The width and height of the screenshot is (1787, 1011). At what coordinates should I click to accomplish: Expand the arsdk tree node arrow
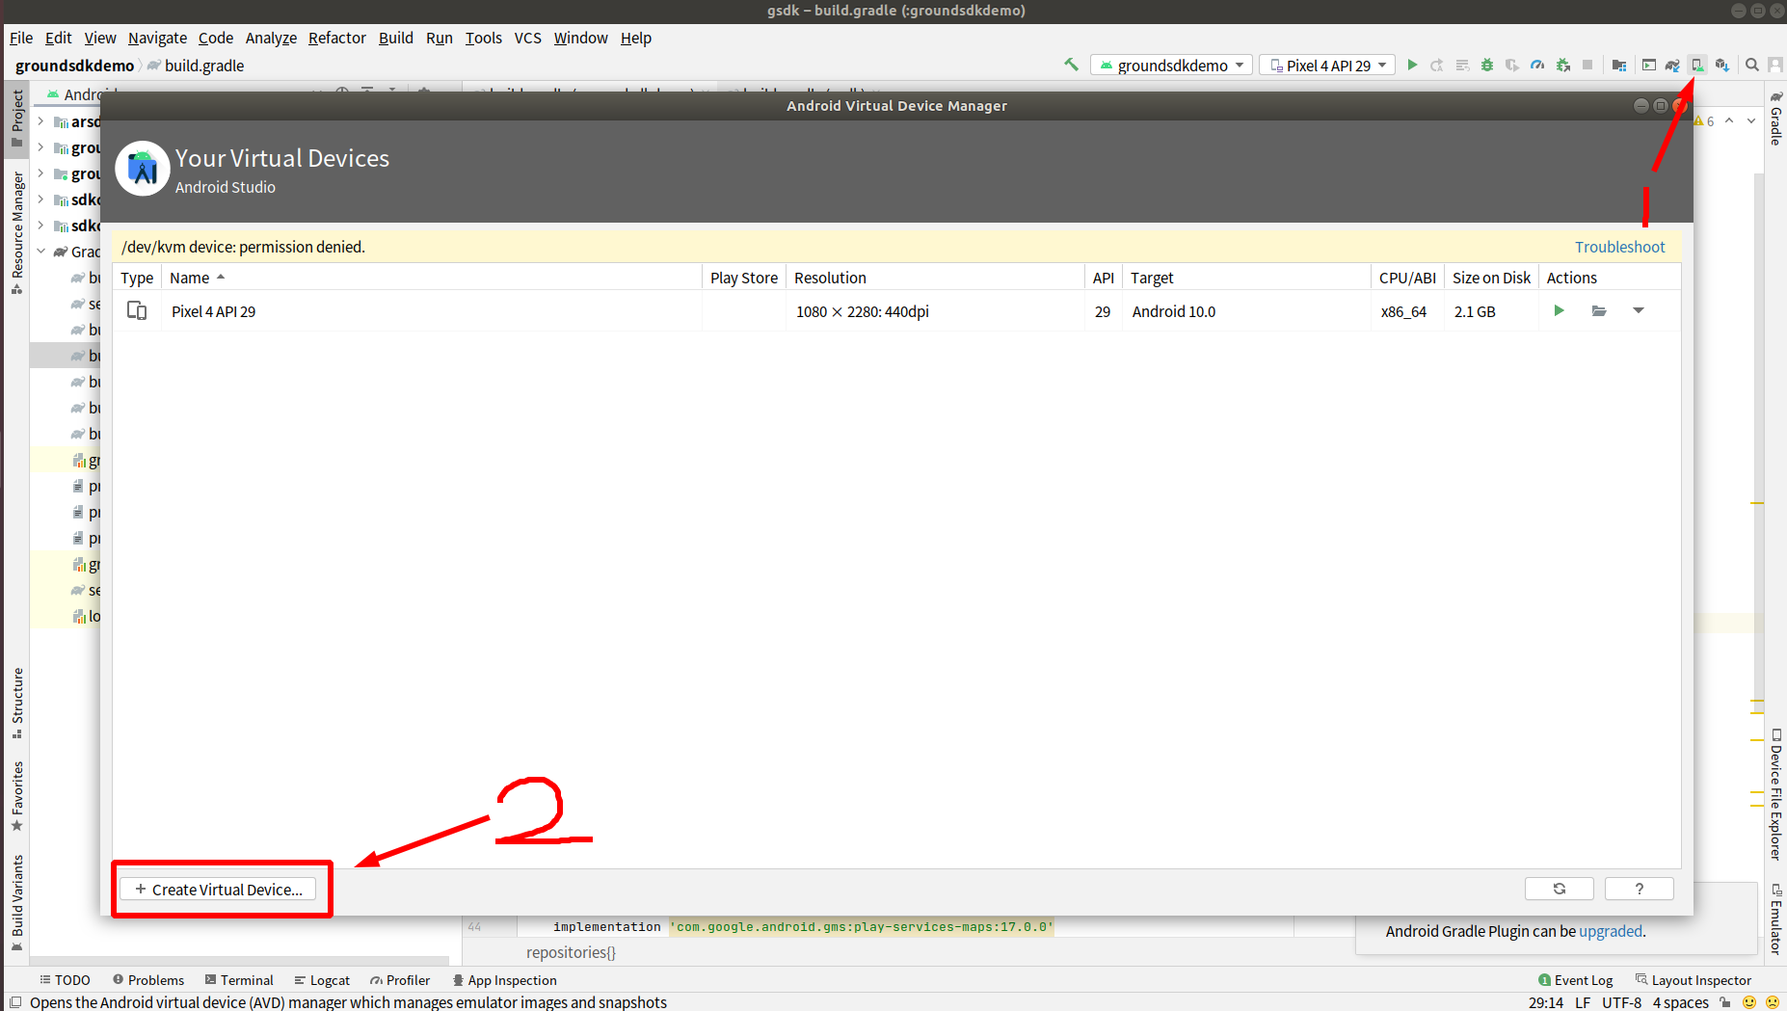click(x=40, y=121)
